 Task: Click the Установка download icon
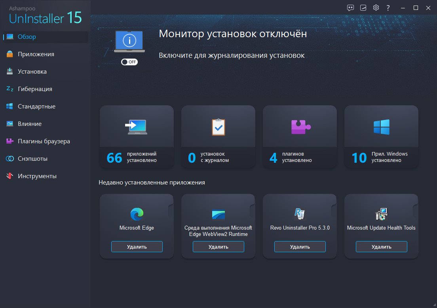click(x=10, y=71)
